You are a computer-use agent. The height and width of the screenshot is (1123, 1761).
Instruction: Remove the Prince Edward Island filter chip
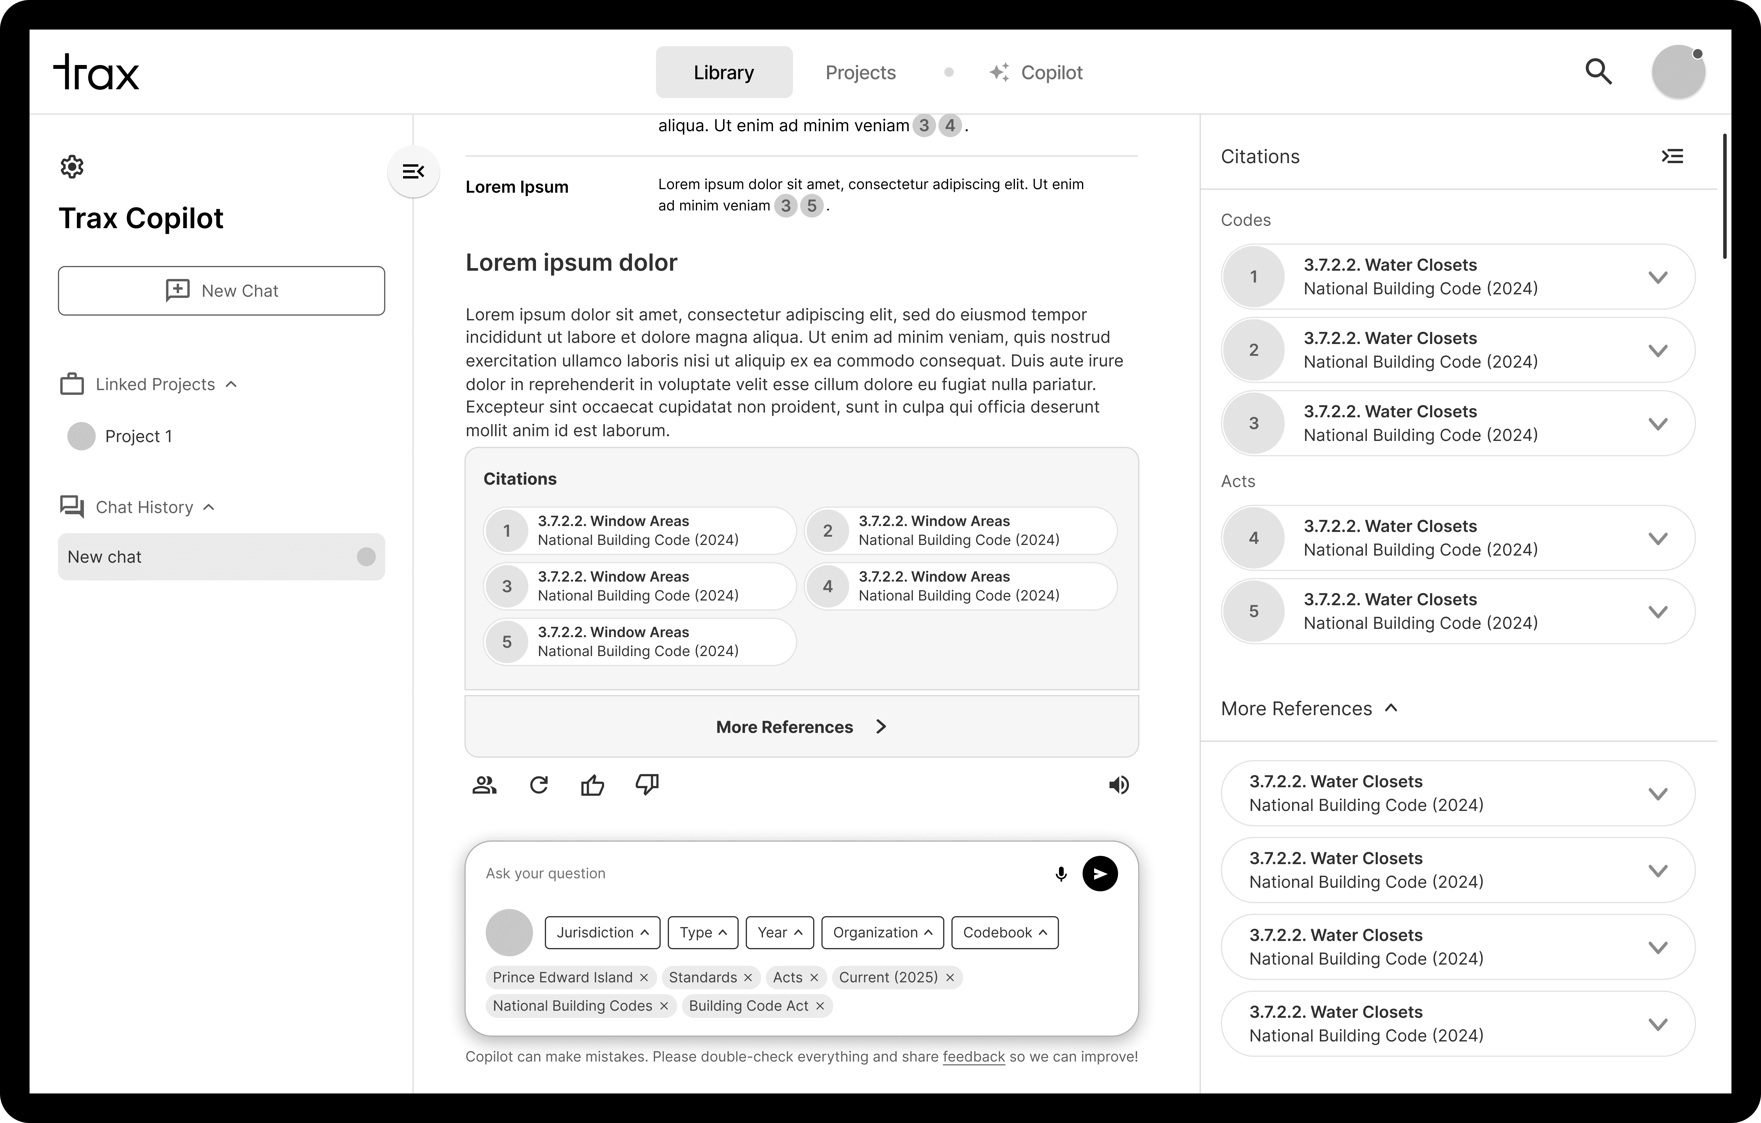coord(644,977)
